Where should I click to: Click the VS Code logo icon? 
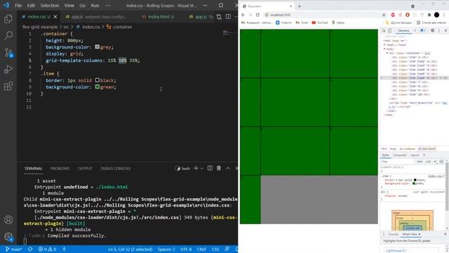(x=6, y=5)
